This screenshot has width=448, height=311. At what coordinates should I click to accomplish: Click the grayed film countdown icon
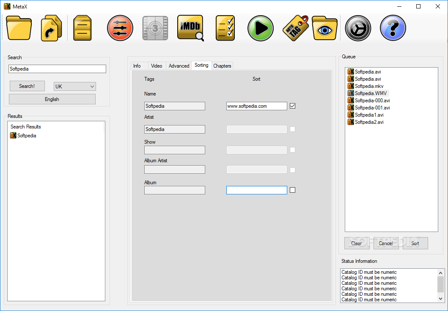point(155,28)
